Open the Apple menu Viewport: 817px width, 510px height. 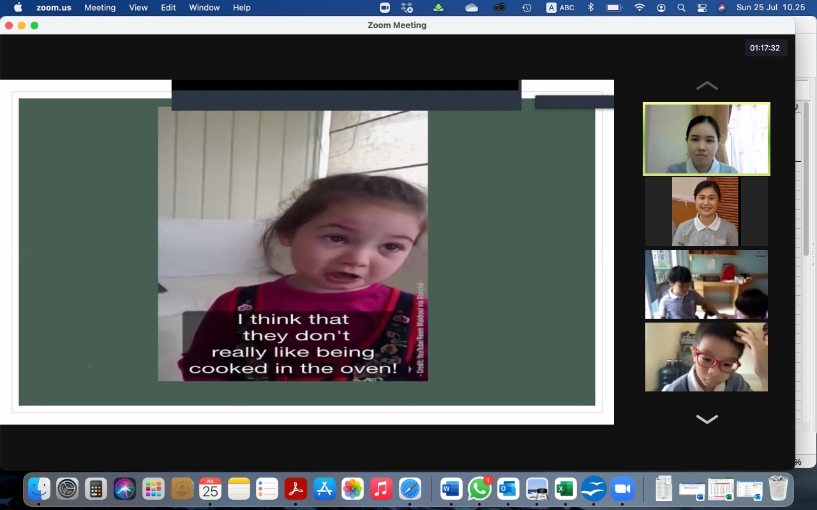click(x=18, y=8)
